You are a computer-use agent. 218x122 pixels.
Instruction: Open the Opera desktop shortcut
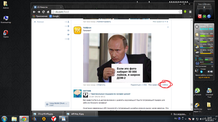[6, 34]
